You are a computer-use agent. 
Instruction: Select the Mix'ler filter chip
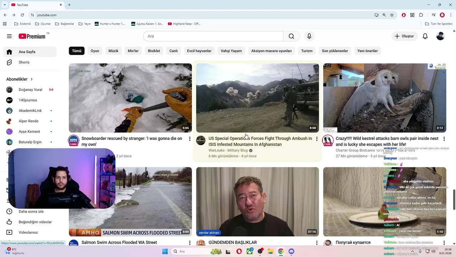133,51
